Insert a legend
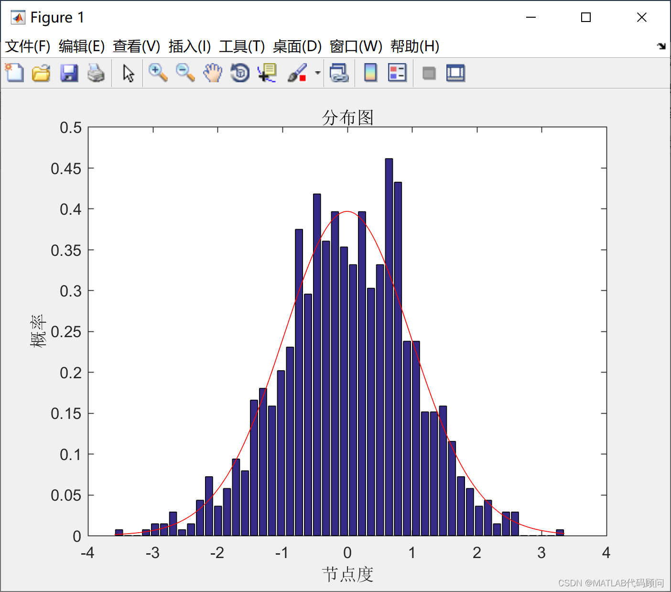The image size is (671, 592). tap(397, 73)
